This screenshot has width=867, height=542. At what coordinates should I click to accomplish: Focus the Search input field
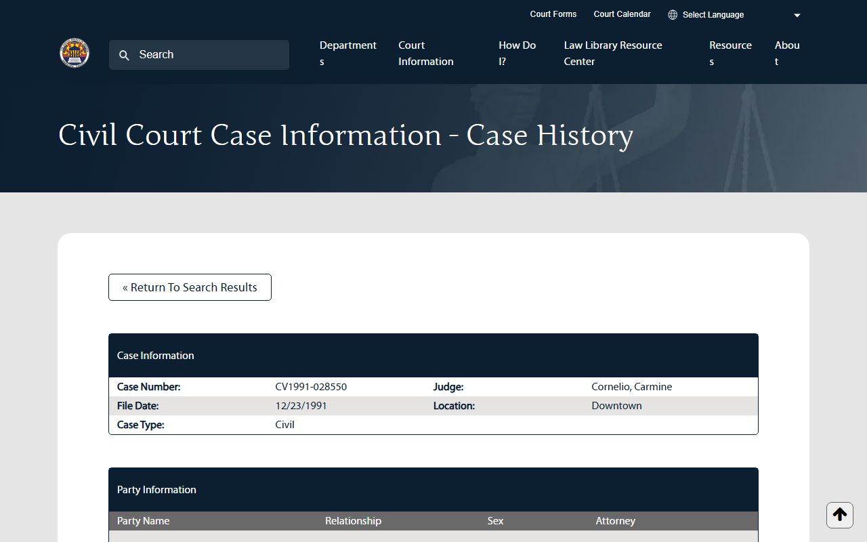tap(199, 55)
